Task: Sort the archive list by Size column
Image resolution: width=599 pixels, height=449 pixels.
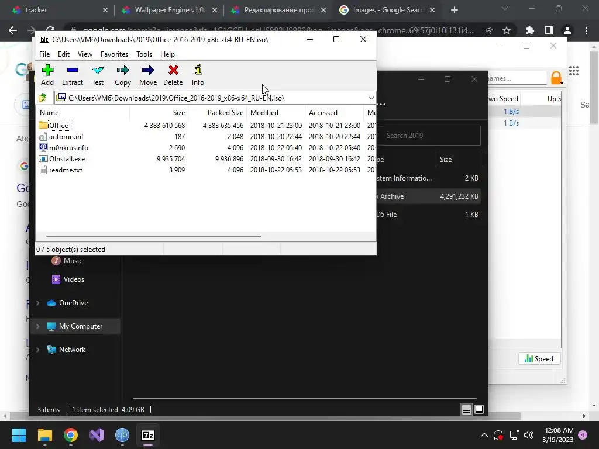Action: [159, 113]
